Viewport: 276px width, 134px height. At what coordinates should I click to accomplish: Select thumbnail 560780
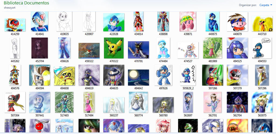(163, 105)
